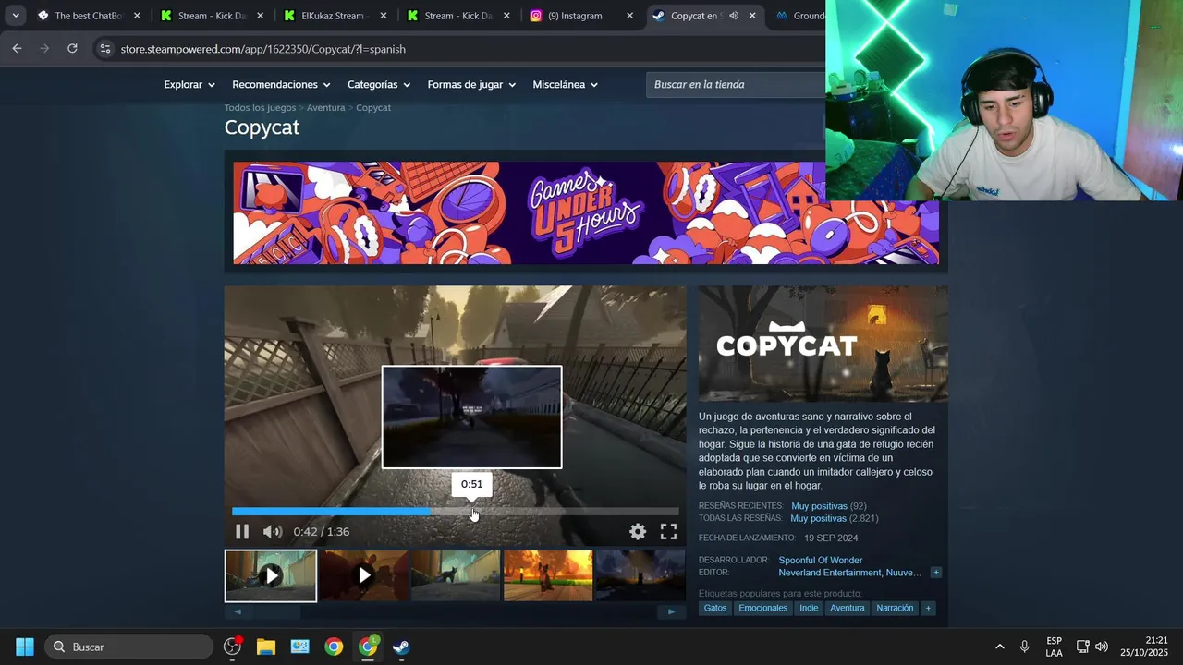Viewport: 1183px width, 665px height.
Task: Select the Aventura tag button
Action: click(x=848, y=608)
